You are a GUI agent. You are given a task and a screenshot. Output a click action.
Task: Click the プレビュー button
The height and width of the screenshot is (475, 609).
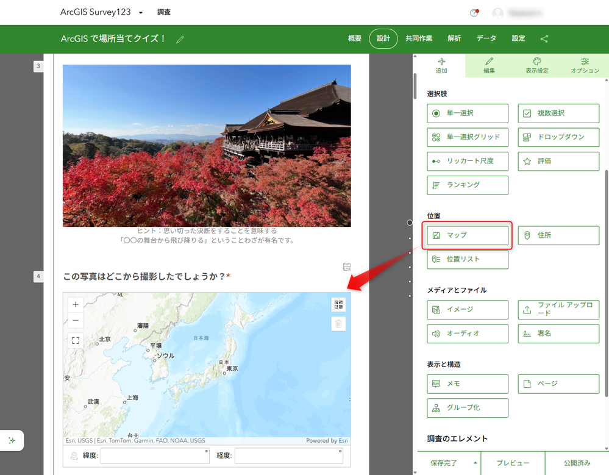513,463
